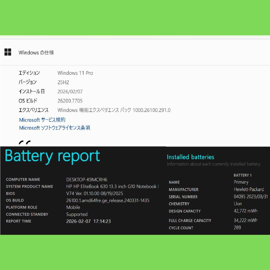This screenshot has height=270, width=270.
Task: Open the Microsoft ソフトウェアライセンス条項 link
Action: pyautogui.click(x=55, y=128)
